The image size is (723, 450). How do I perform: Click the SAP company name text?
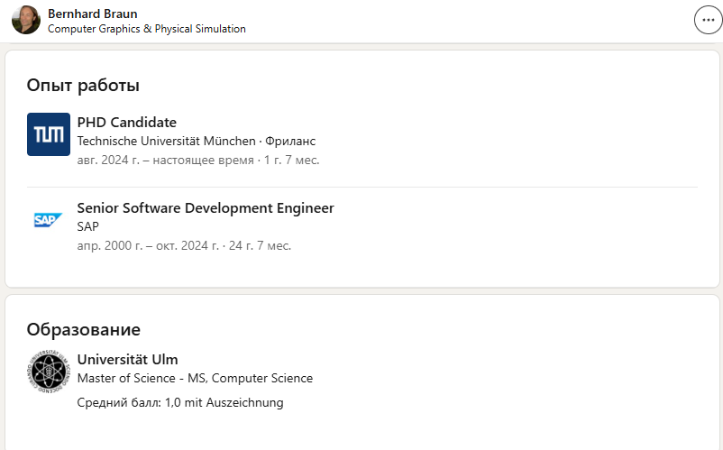tap(88, 226)
